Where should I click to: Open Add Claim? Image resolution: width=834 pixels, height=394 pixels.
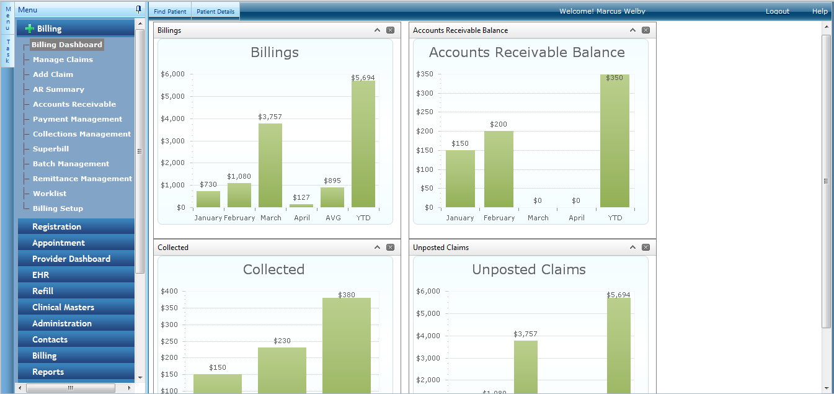click(x=53, y=74)
